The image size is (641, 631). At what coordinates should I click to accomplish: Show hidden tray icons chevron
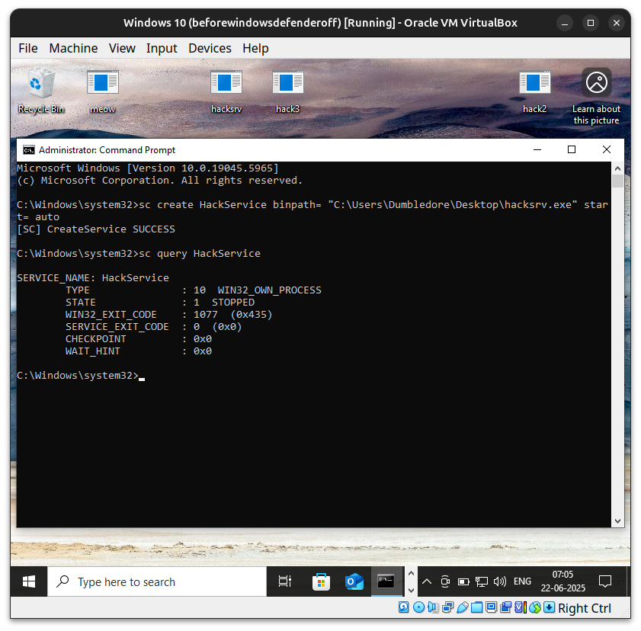[426, 581]
